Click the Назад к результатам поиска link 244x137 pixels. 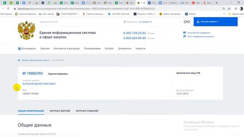(35, 60)
